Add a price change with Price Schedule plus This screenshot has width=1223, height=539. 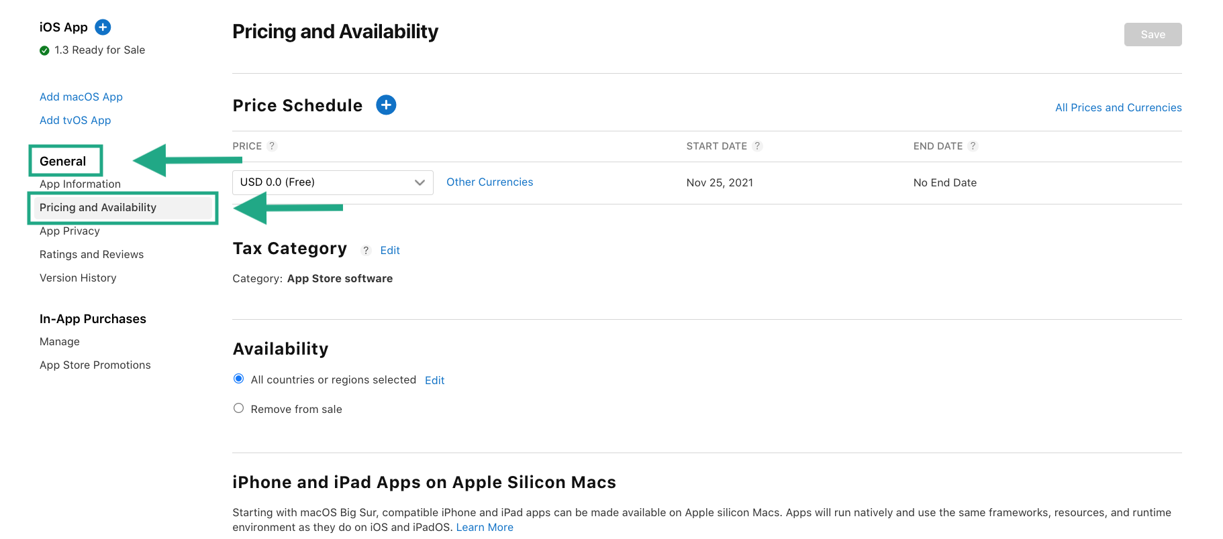(x=386, y=105)
